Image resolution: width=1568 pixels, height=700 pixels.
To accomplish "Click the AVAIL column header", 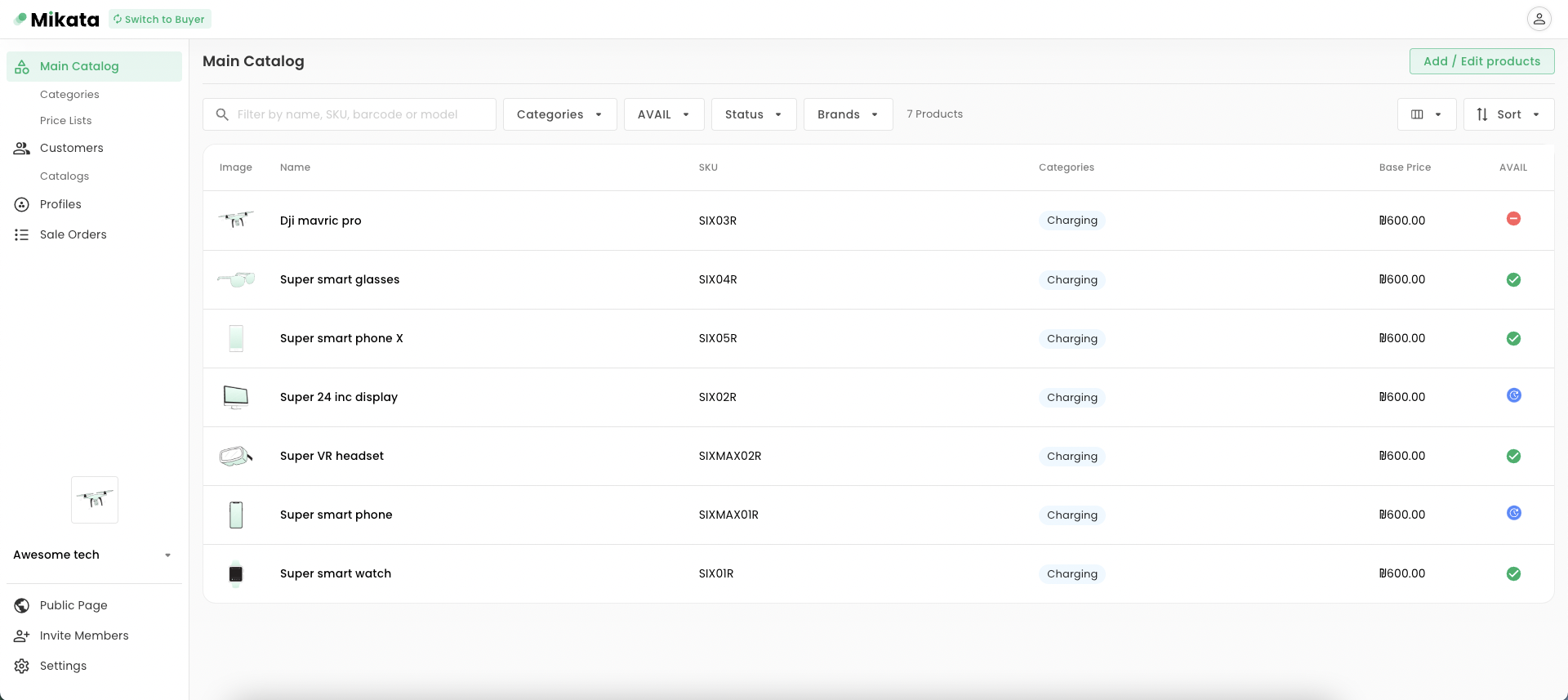I will [1513, 167].
